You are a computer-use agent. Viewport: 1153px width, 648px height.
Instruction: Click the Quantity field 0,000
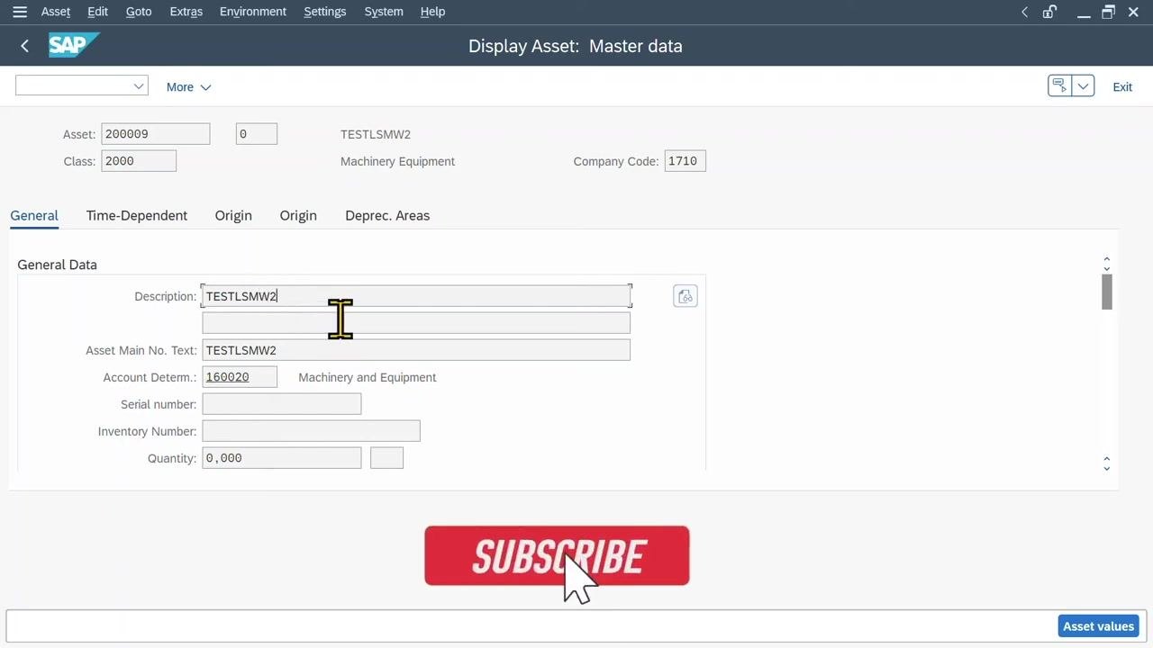click(282, 458)
